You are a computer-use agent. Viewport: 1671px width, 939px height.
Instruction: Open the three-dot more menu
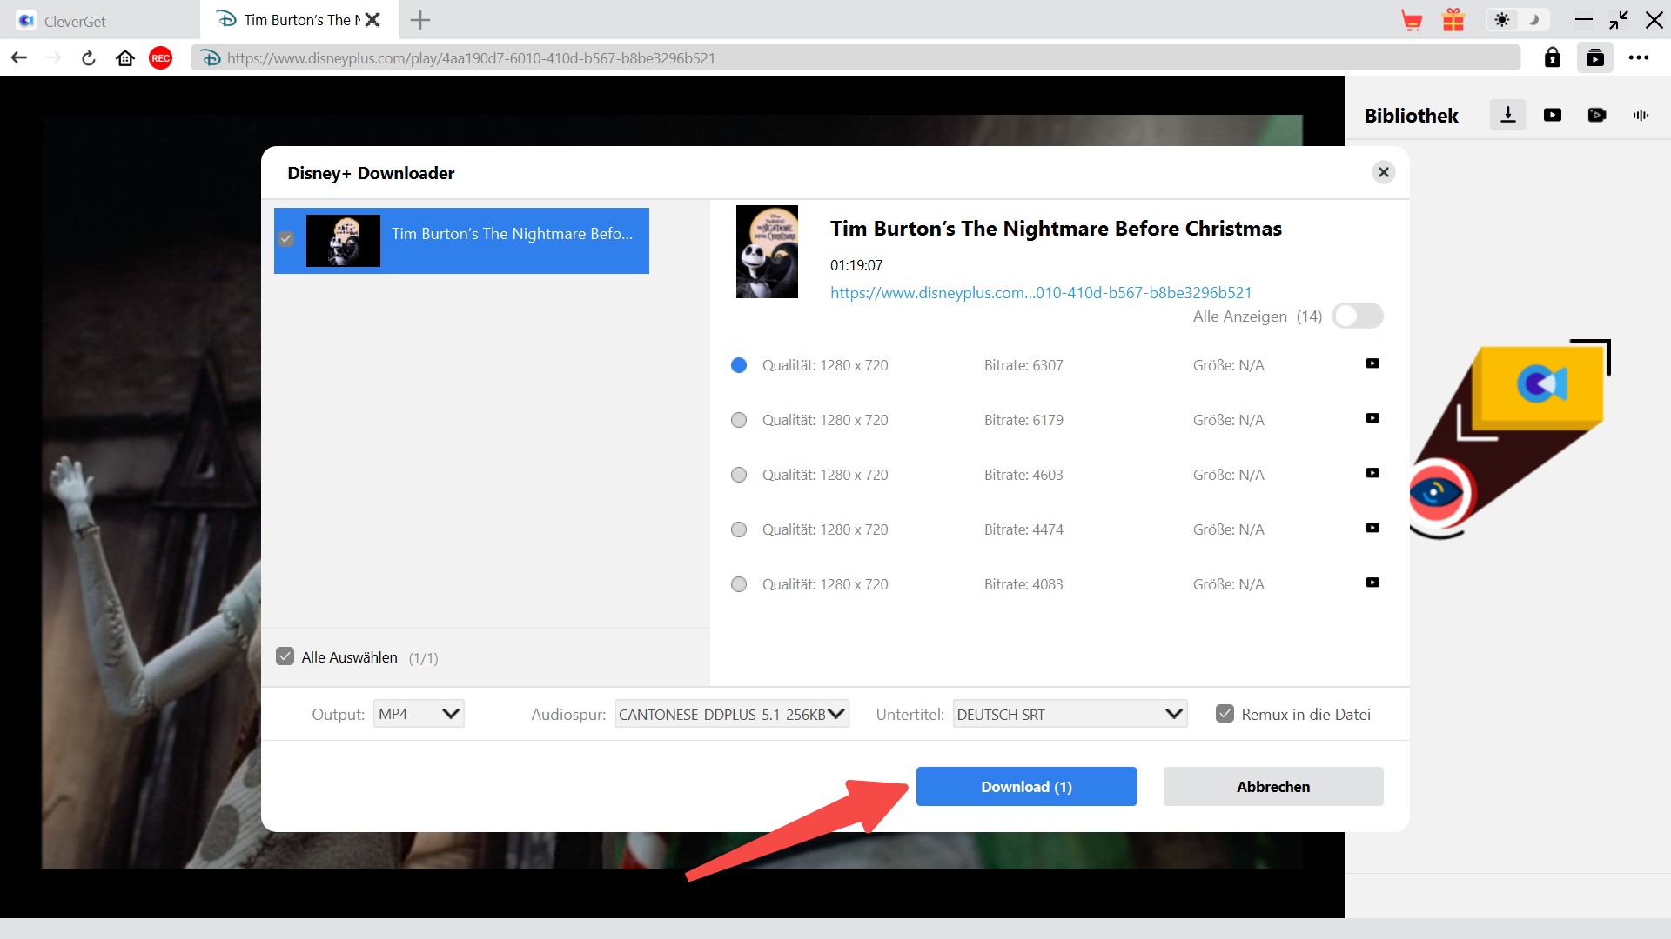point(1639,58)
